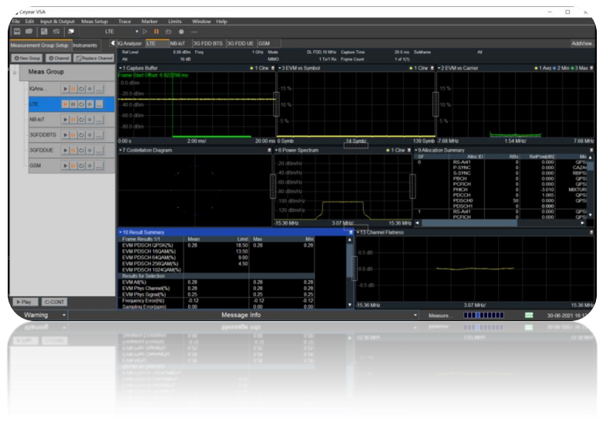Click the Save icon in the toolbar
The width and height of the screenshot is (606, 423).
[17, 32]
